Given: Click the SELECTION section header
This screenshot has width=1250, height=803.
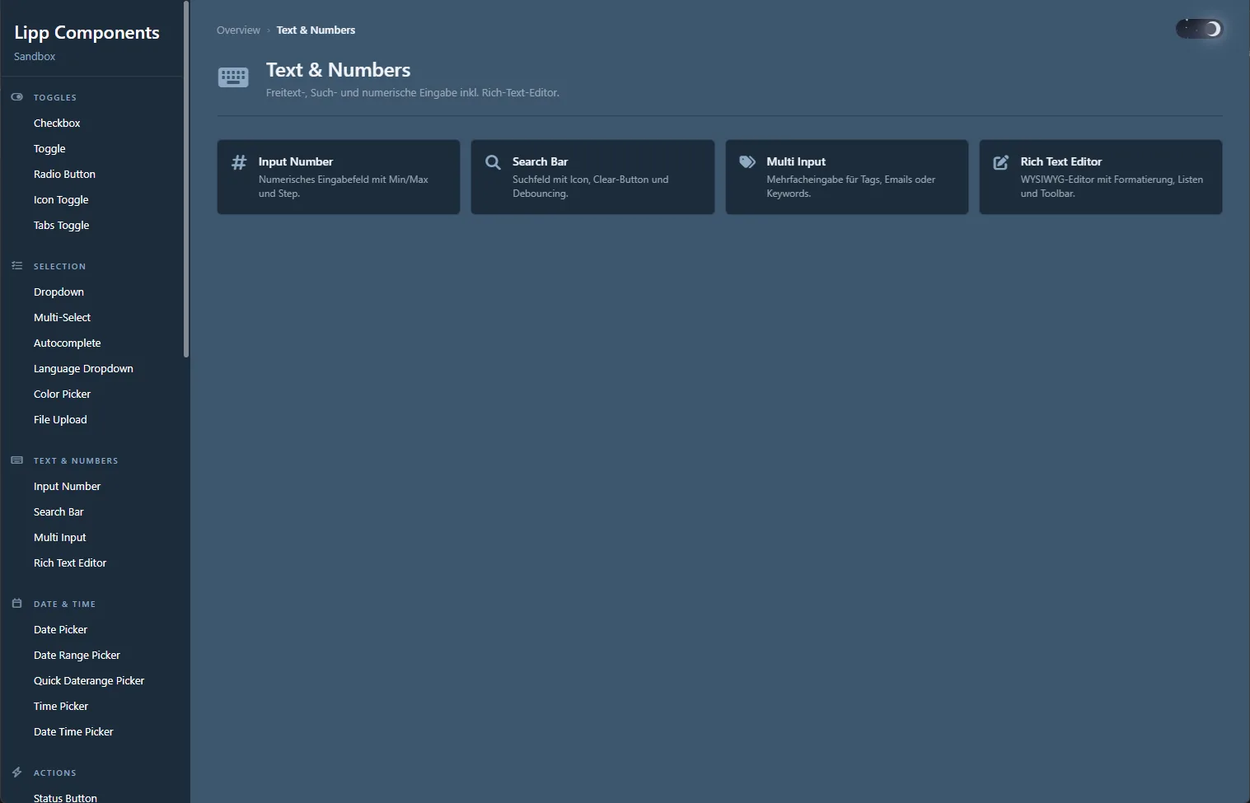Looking at the screenshot, I should (x=59, y=267).
